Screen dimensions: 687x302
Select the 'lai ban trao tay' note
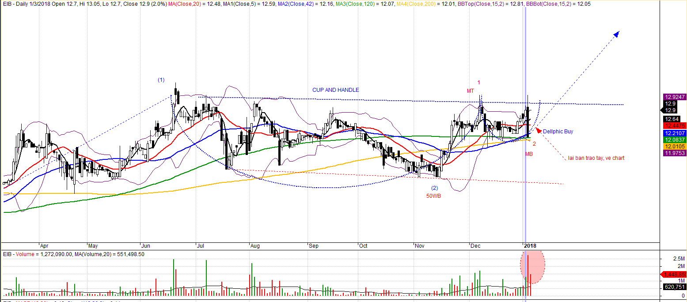[x=596, y=158]
